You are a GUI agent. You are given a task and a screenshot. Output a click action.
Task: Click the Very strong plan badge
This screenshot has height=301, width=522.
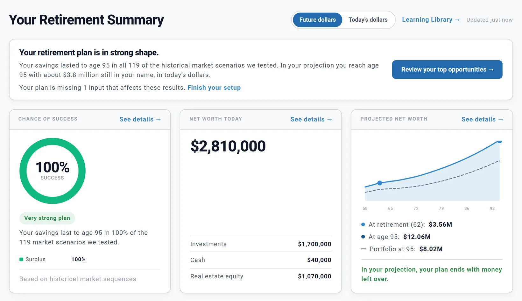(x=47, y=218)
